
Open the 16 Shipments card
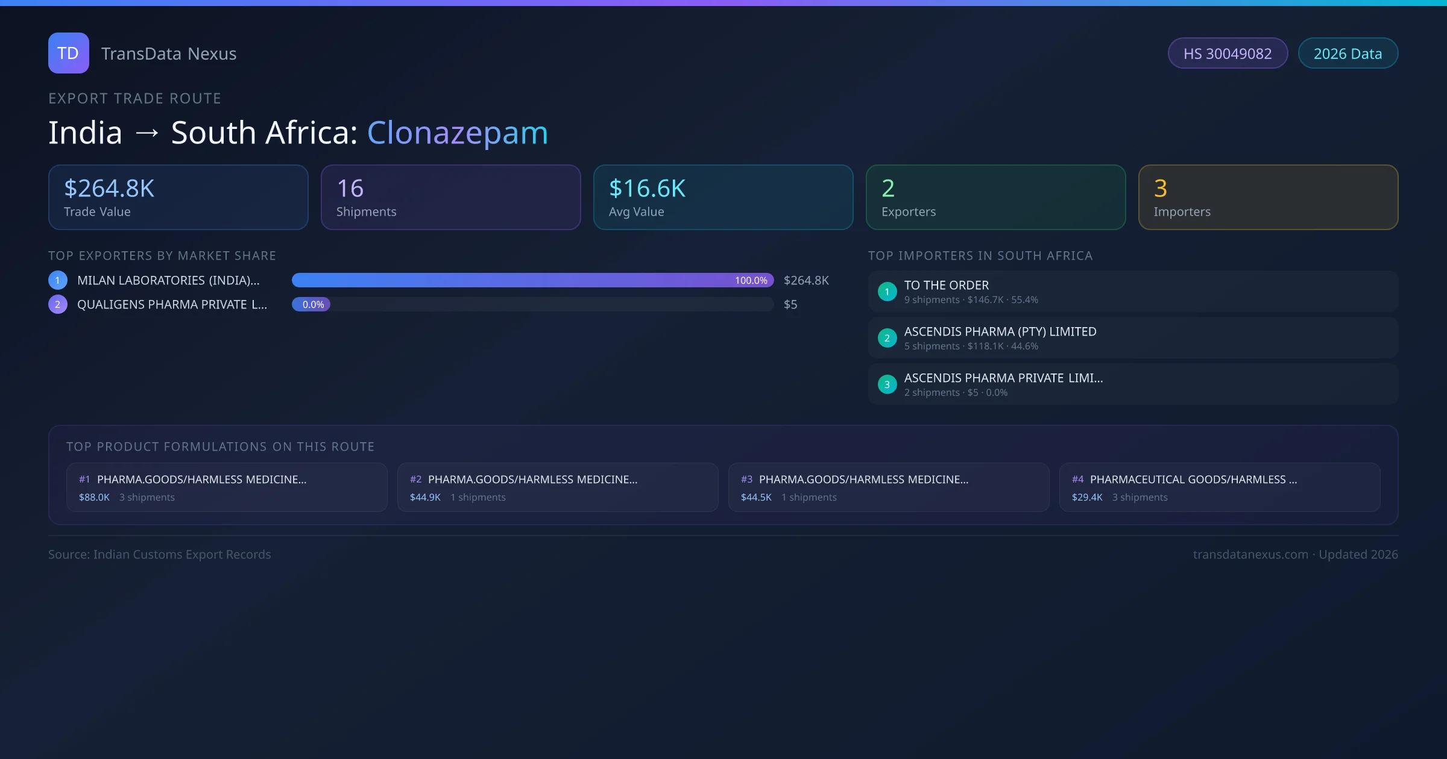[450, 198]
